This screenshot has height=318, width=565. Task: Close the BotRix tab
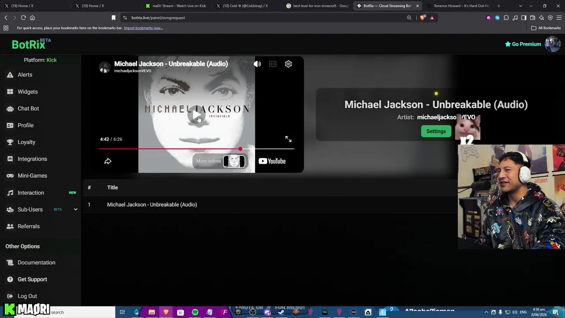(x=417, y=6)
